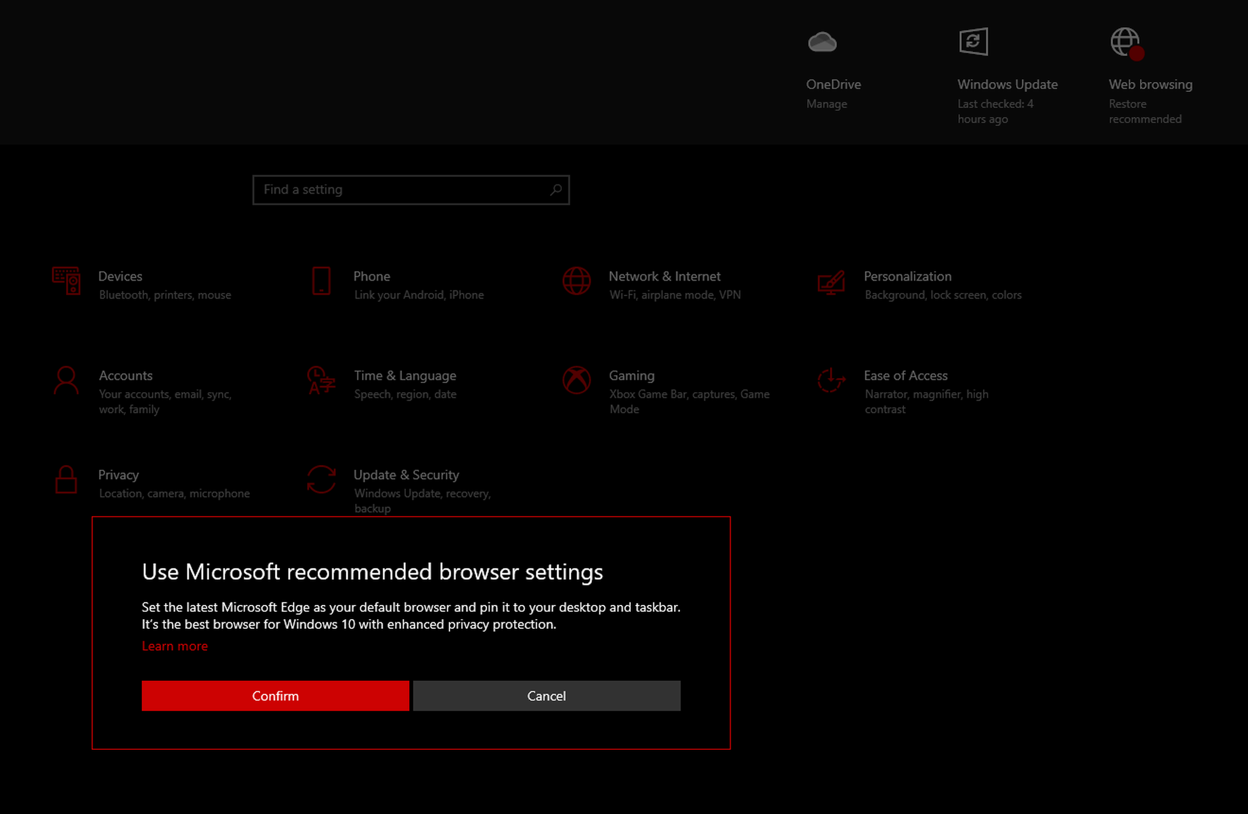Open Privacy label
Viewport: 1248px width, 814px height.
pos(118,475)
